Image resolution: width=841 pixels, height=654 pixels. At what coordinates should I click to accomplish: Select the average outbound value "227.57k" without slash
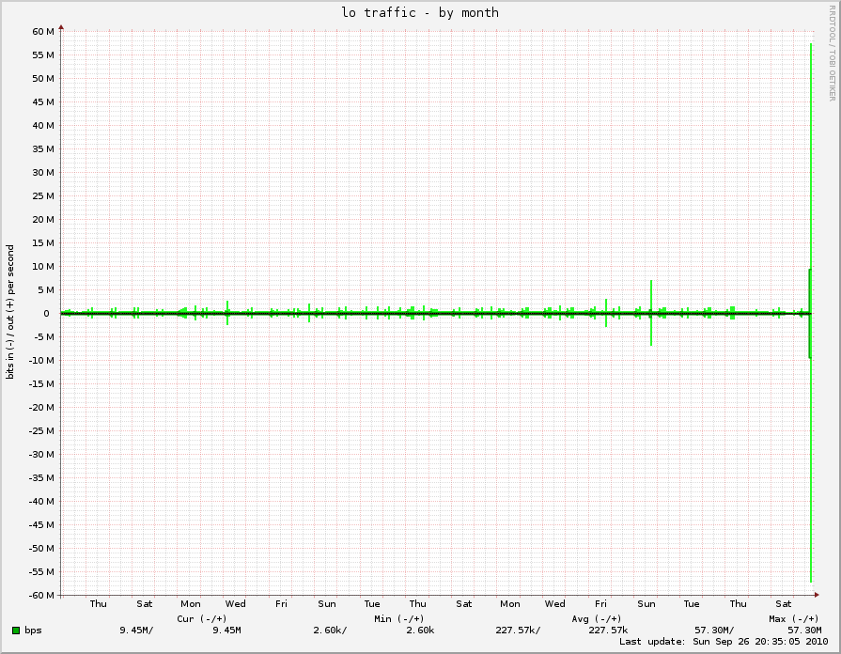point(608,631)
